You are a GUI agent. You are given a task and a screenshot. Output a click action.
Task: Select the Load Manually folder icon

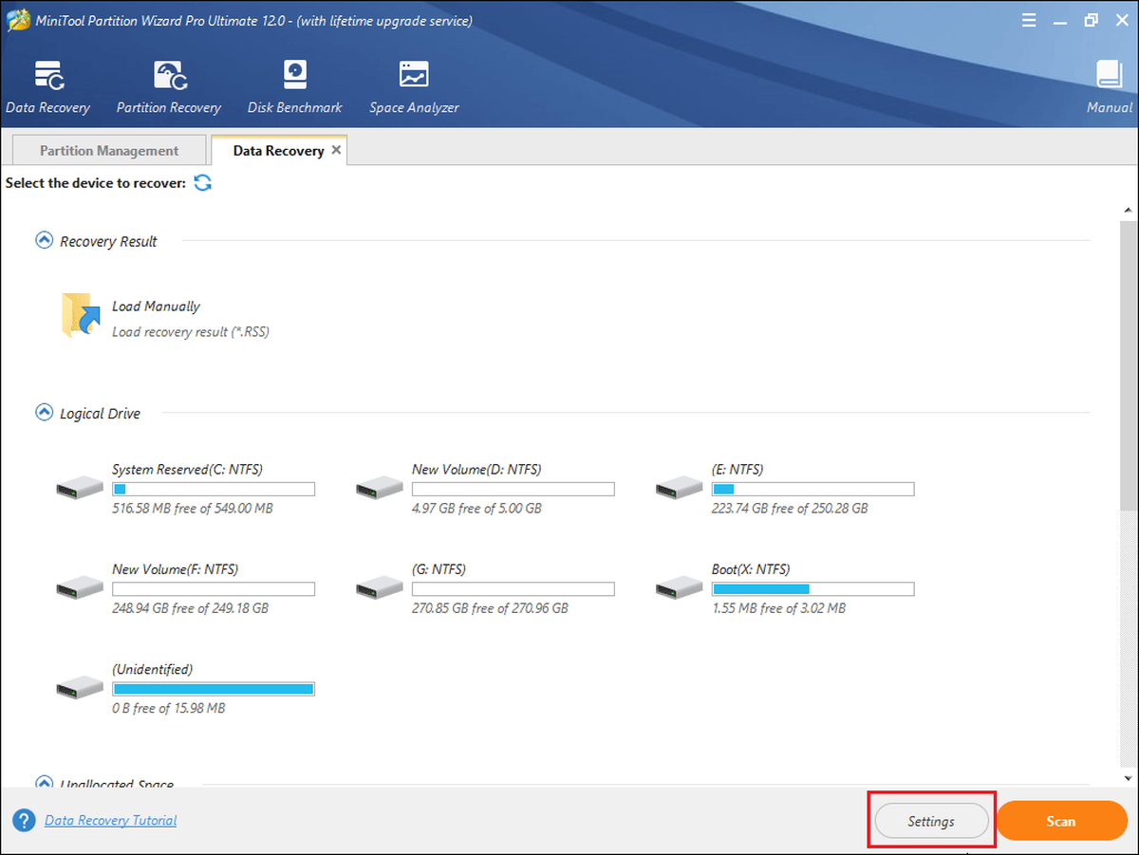click(x=81, y=315)
